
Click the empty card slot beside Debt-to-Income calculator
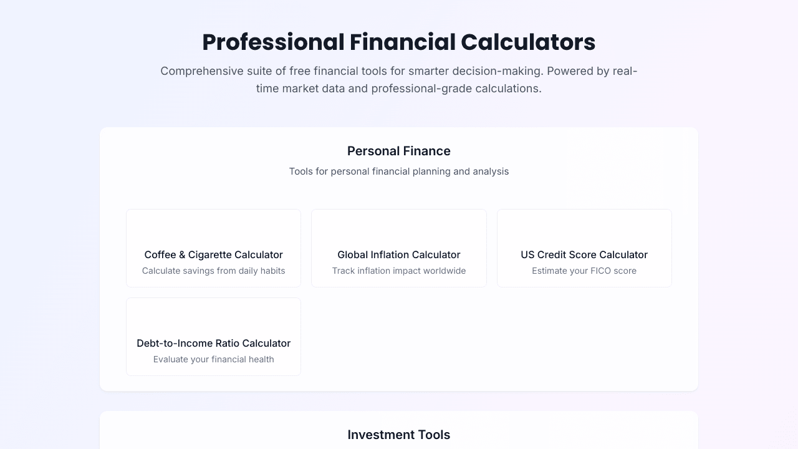click(x=399, y=336)
